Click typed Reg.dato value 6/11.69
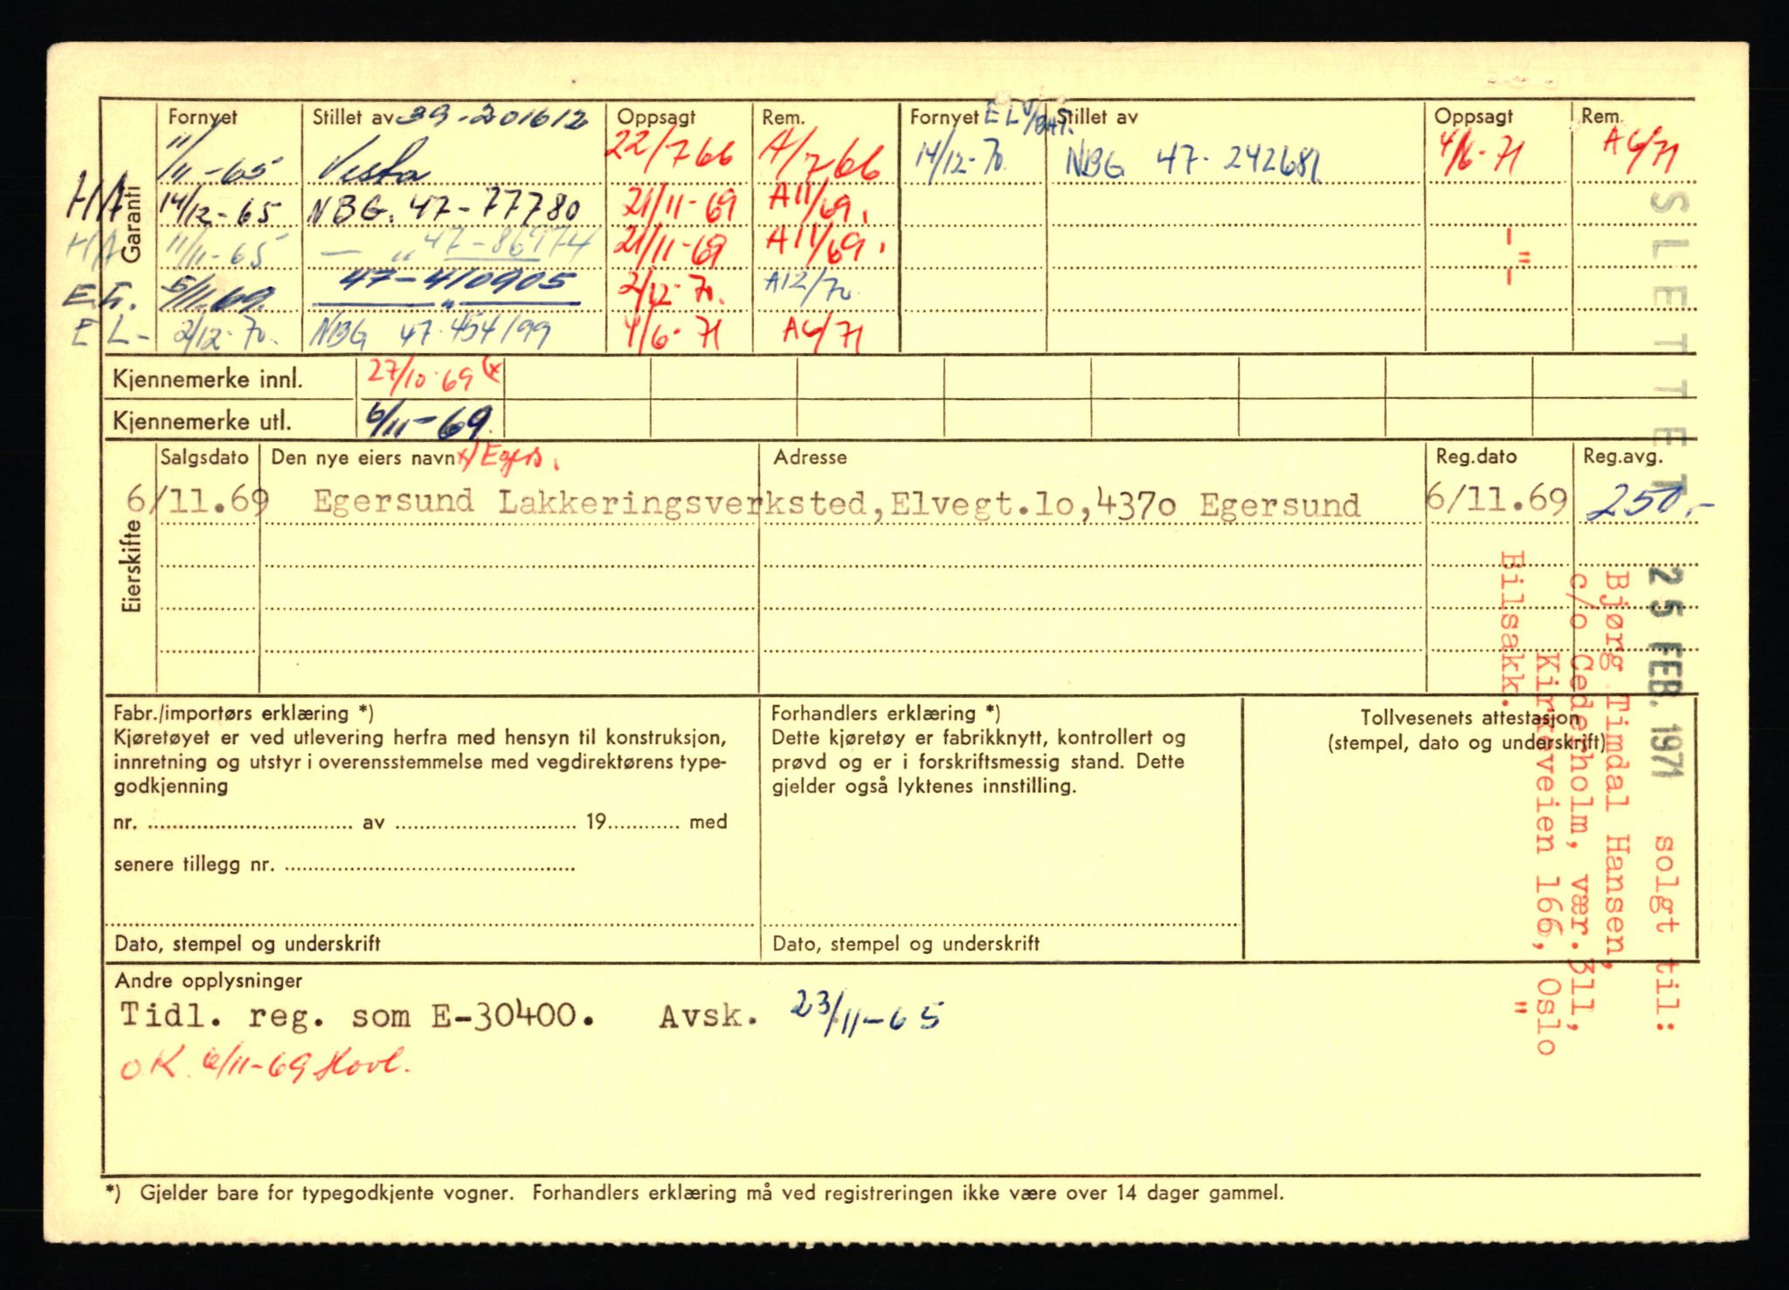 [1497, 499]
